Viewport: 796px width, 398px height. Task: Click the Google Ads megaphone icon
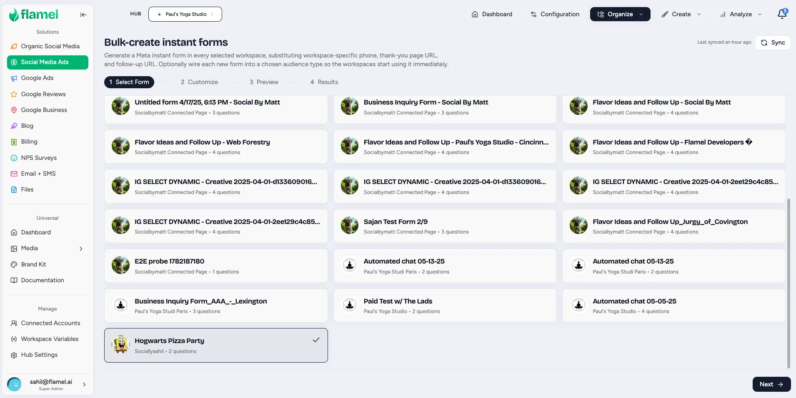coord(14,78)
